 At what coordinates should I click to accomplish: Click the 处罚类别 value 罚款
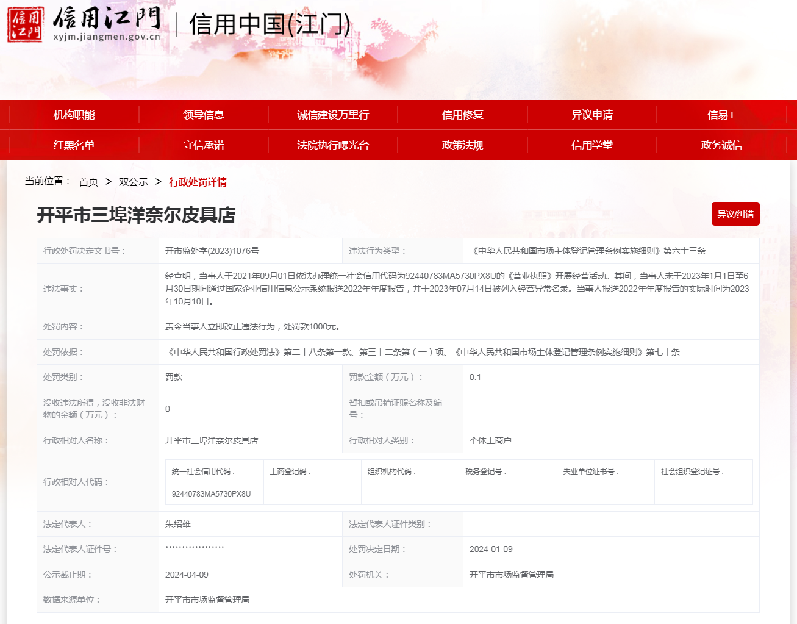point(174,377)
